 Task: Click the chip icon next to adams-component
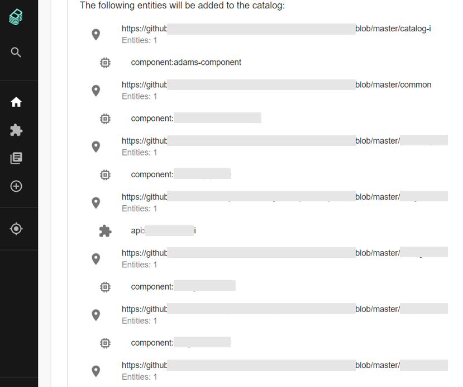pos(105,63)
